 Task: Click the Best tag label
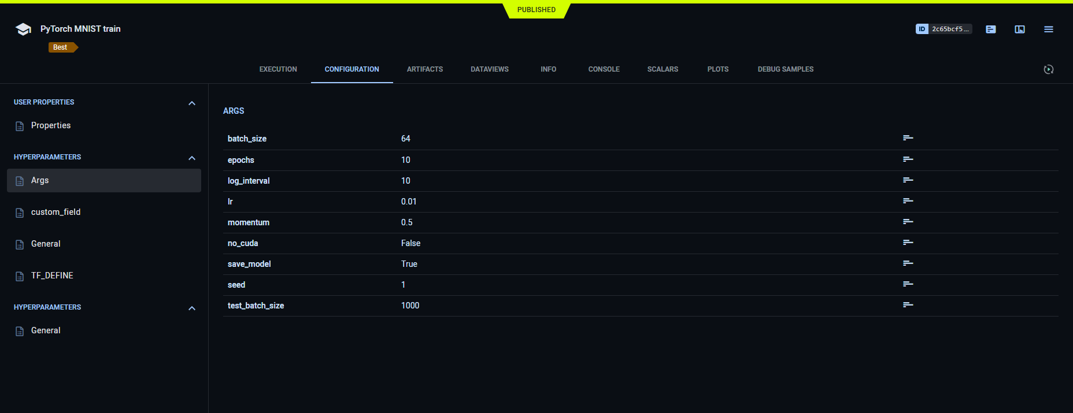[61, 47]
